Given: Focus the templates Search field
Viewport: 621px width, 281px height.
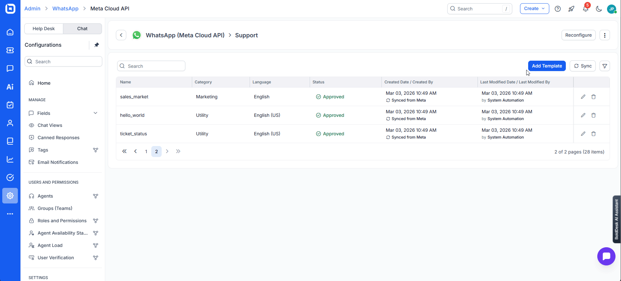Looking at the screenshot, I should (151, 66).
